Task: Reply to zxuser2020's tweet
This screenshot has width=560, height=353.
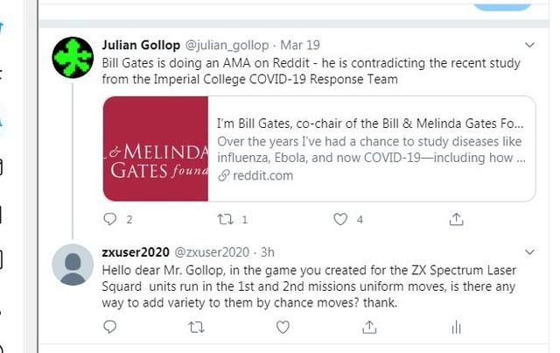Action: (110, 327)
